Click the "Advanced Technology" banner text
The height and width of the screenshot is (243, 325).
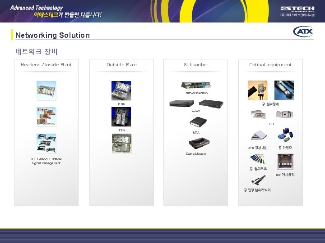click(37, 8)
